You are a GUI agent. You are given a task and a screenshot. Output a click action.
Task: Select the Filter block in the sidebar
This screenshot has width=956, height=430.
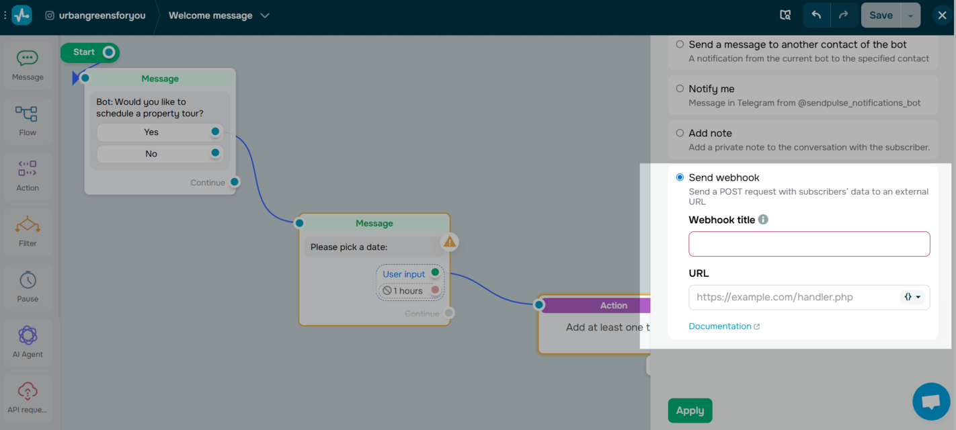[27, 231]
